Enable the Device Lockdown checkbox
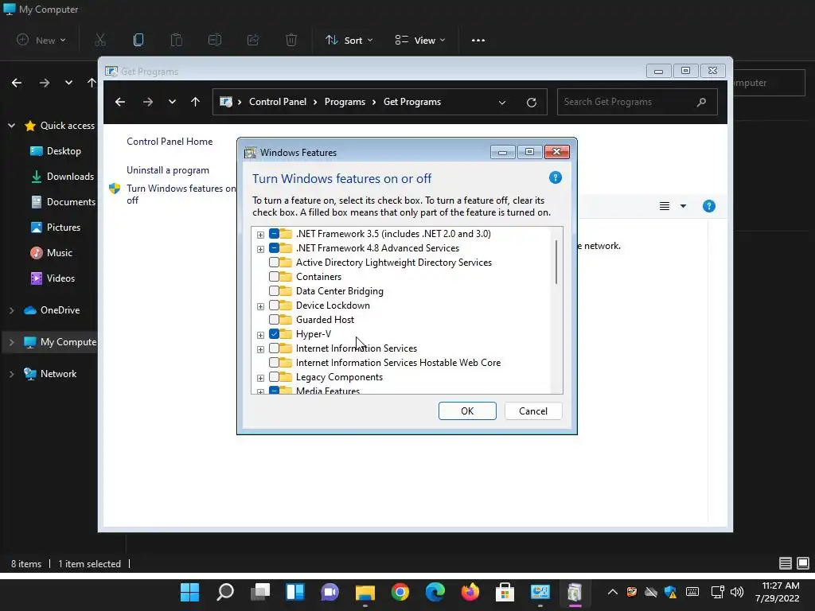 point(274,305)
